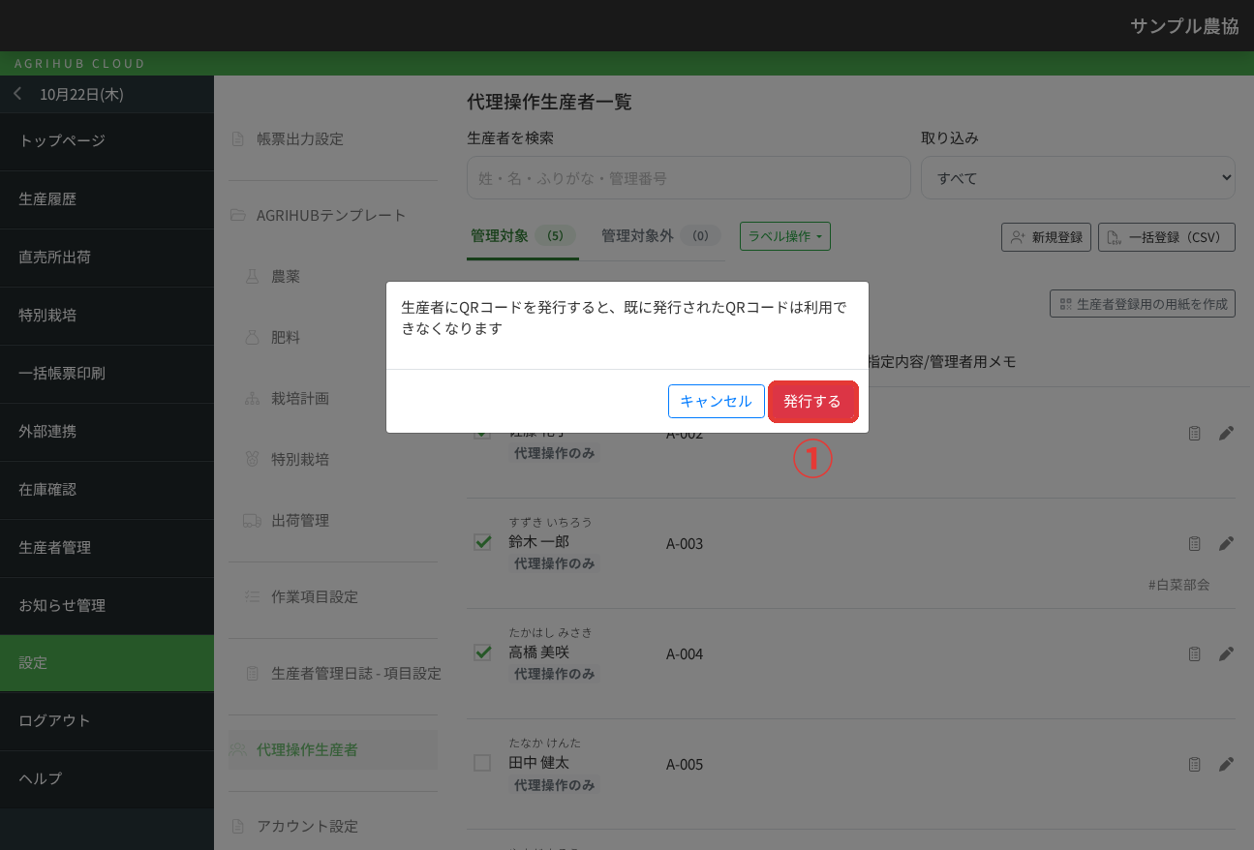The height and width of the screenshot is (850, 1254).
Task: Open ヘルプ in the sidebar
Action: 107,779
